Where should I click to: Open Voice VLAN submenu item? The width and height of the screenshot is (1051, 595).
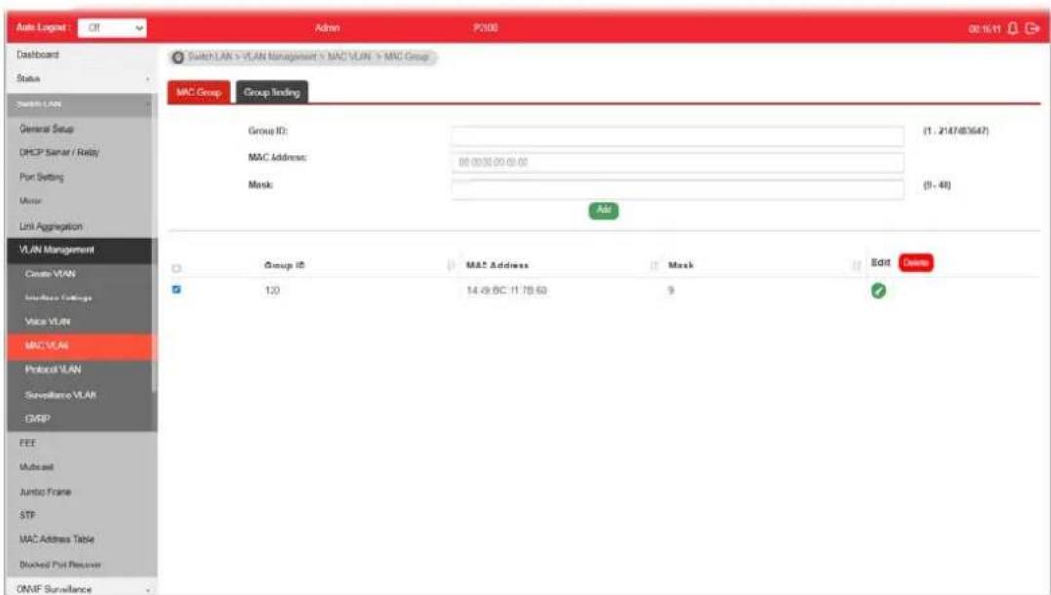(x=48, y=321)
